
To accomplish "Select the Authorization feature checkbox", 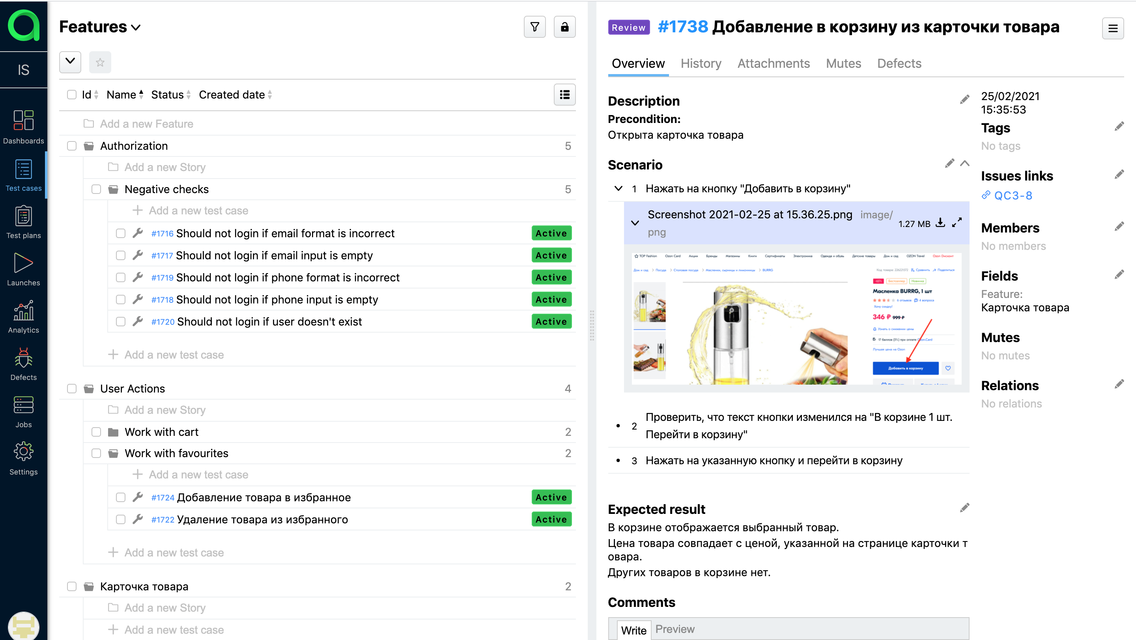I will (71, 146).
